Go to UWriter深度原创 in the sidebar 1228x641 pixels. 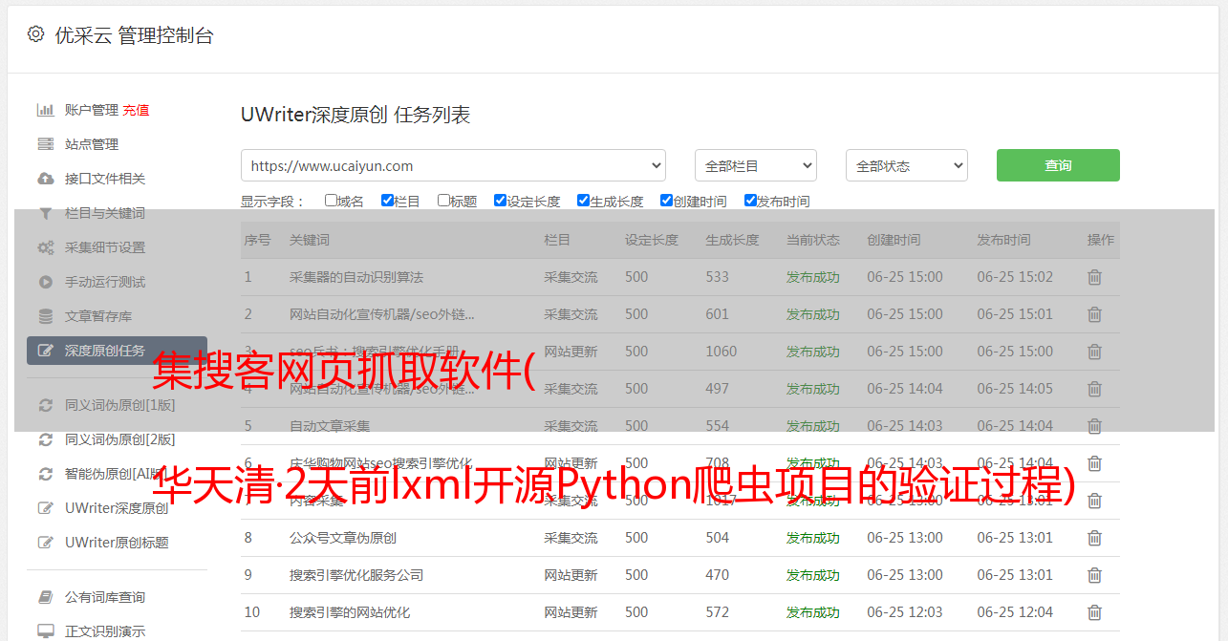(x=117, y=508)
